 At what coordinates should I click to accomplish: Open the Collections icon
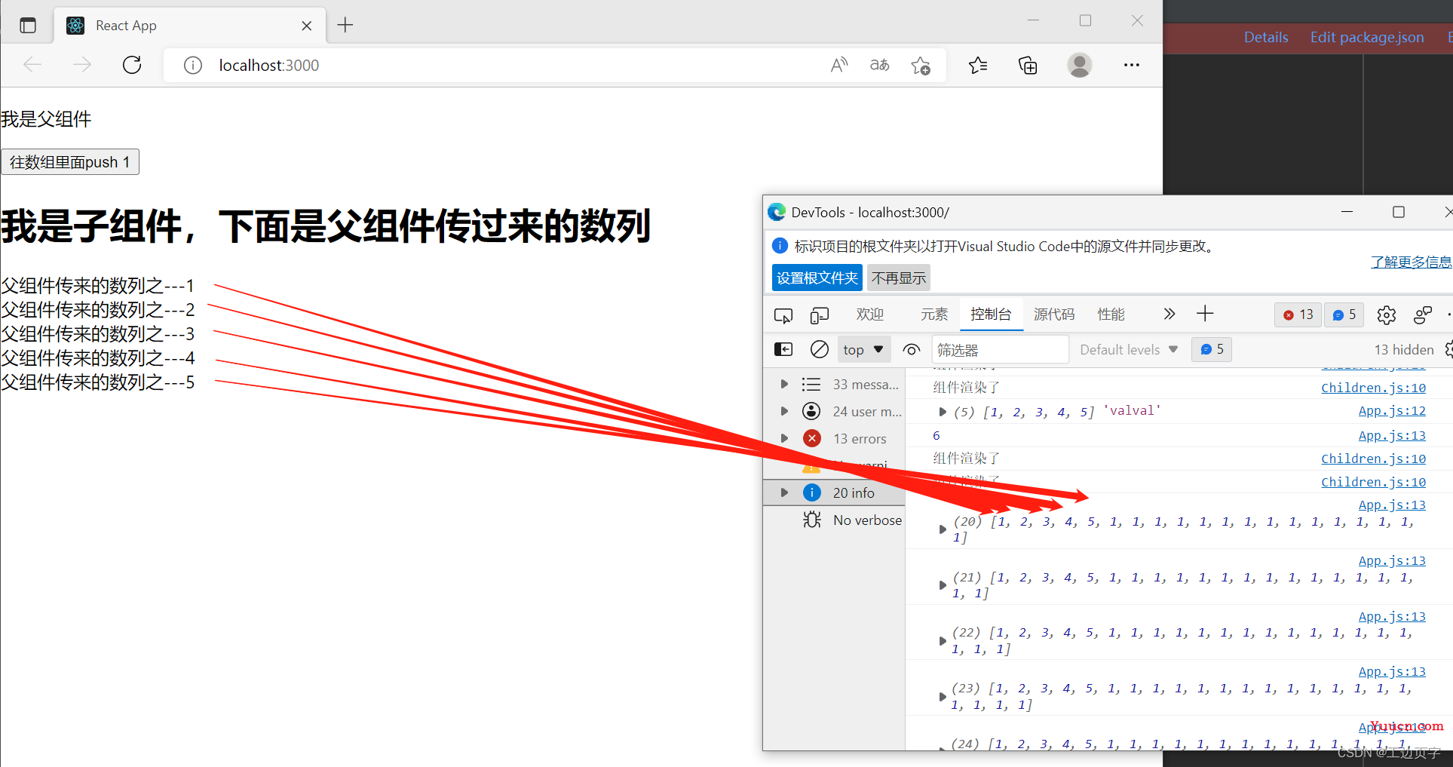click(1028, 66)
